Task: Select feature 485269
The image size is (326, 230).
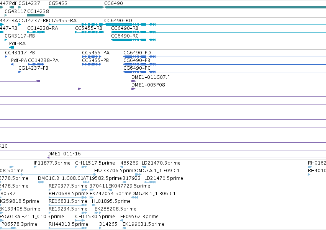Action: (129, 163)
